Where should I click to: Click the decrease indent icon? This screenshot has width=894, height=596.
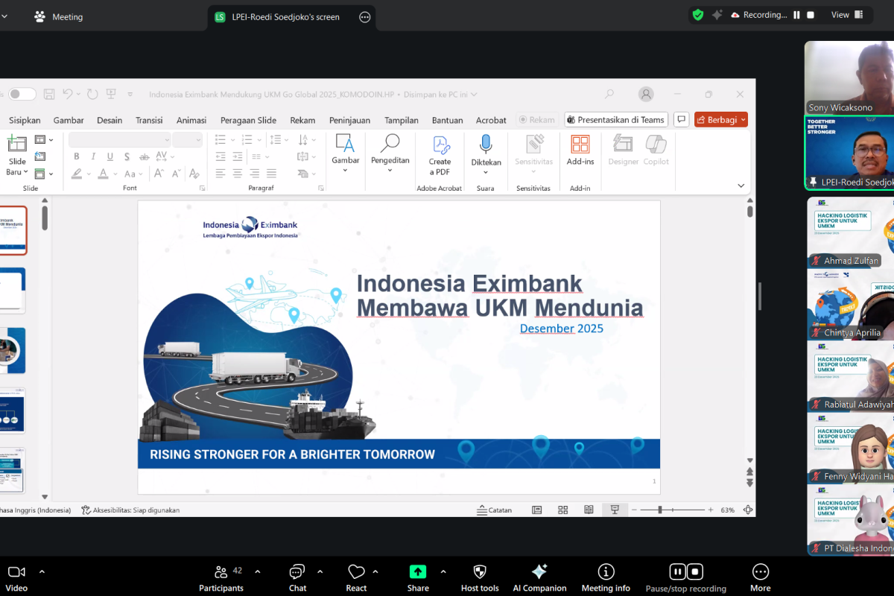click(220, 156)
